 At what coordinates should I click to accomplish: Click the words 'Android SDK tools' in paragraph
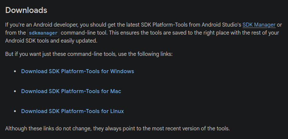[x=27, y=41]
